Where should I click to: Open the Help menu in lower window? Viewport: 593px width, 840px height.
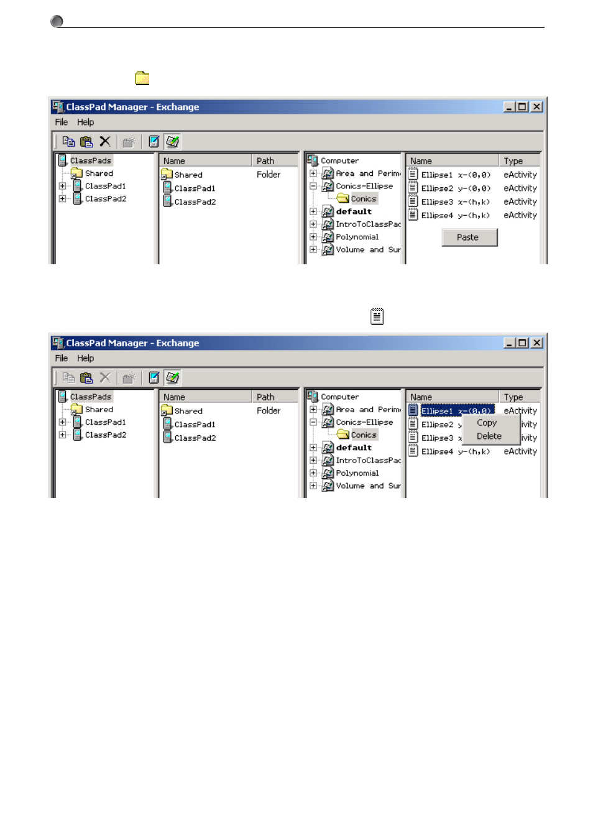coord(86,359)
